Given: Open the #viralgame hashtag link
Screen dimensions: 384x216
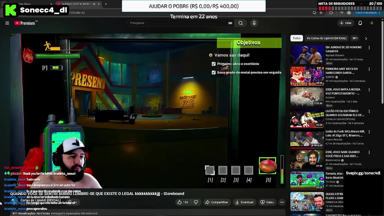Looking at the screenshot, I should (58, 214).
